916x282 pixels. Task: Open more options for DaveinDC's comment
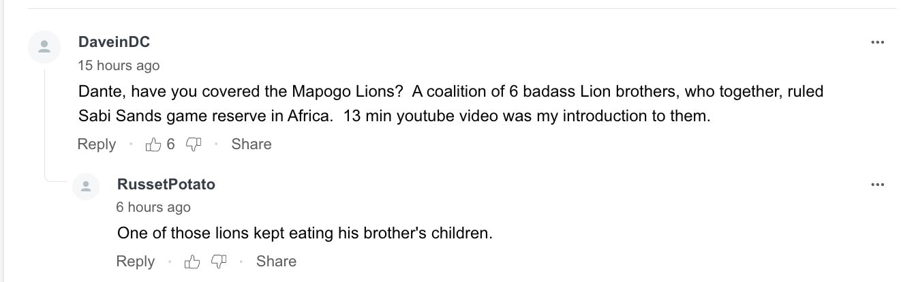(x=877, y=43)
